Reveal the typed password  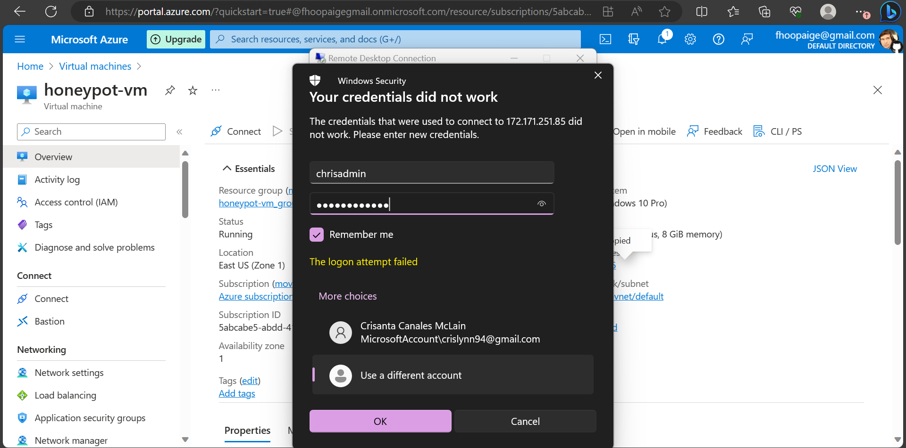click(x=541, y=204)
